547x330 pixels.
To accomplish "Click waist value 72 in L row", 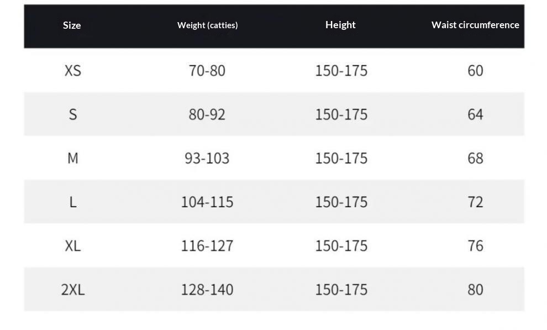I will (475, 202).
